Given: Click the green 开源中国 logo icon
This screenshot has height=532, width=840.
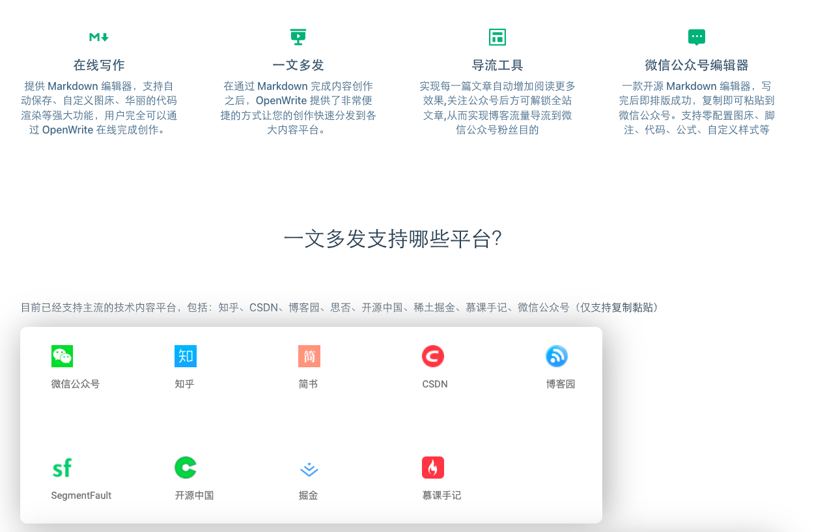Looking at the screenshot, I should pyautogui.click(x=186, y=468).
